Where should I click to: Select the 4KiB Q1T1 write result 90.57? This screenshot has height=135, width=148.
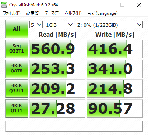(115, 109)
